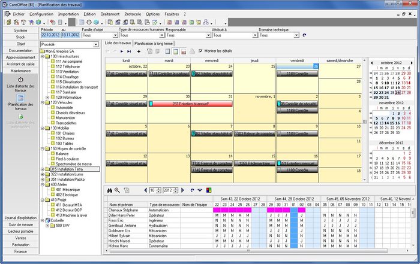Decrease the year 2012 spinner

pyautogui.click(x=176, y=192)
